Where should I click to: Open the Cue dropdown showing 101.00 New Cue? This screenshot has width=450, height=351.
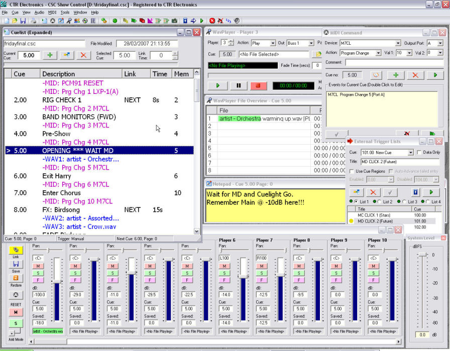click(411, 152)
